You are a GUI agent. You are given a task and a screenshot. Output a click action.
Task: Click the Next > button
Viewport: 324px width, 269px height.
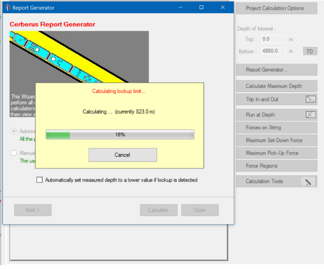(x=32, y=210)
